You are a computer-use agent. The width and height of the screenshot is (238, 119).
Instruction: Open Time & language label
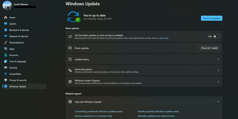[18, 61]
